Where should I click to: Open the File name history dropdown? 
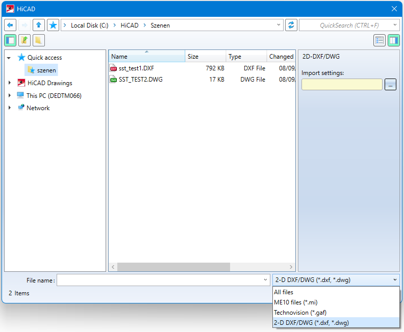coord(266,280)
